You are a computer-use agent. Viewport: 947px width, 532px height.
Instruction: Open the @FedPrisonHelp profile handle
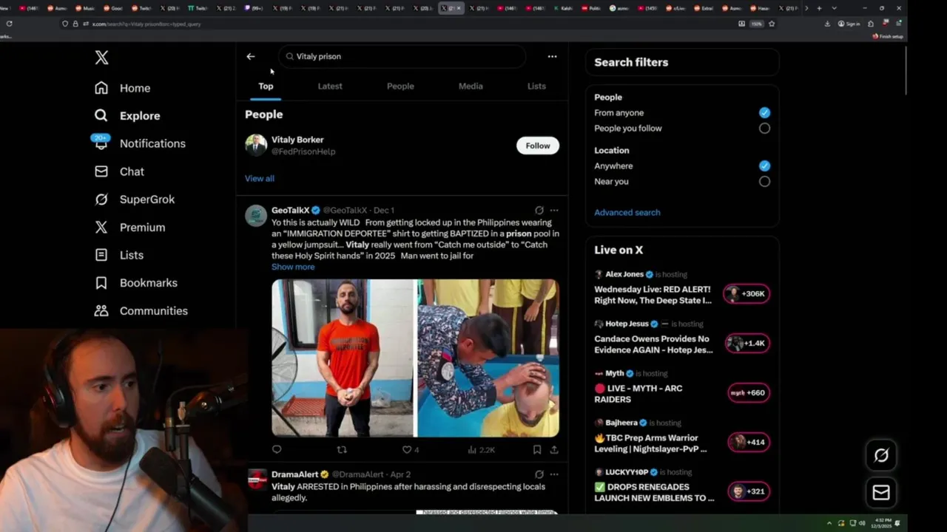coord(303,151)
